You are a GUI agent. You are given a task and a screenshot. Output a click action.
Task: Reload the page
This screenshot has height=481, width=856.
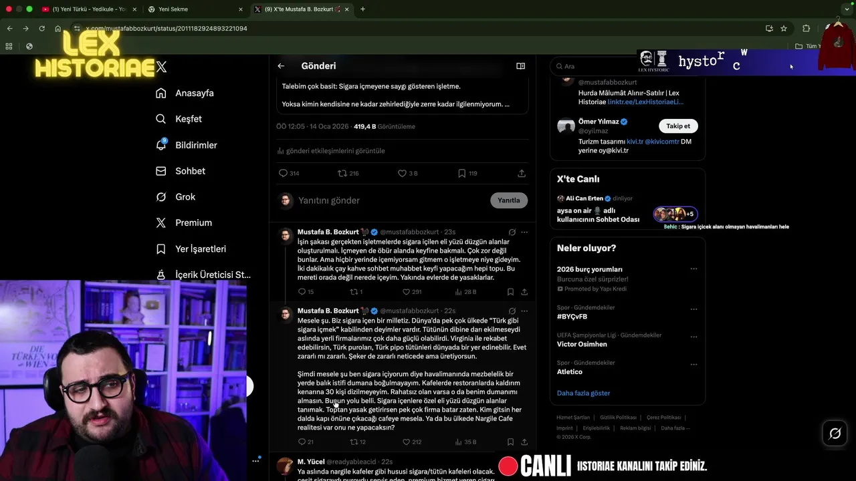(x=41, y=29)
